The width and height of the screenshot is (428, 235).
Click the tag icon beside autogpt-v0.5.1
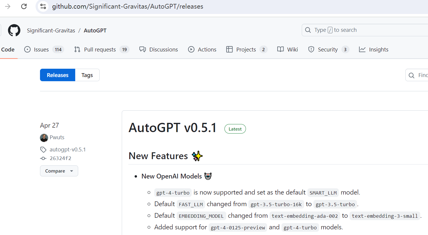coord(44,150)
